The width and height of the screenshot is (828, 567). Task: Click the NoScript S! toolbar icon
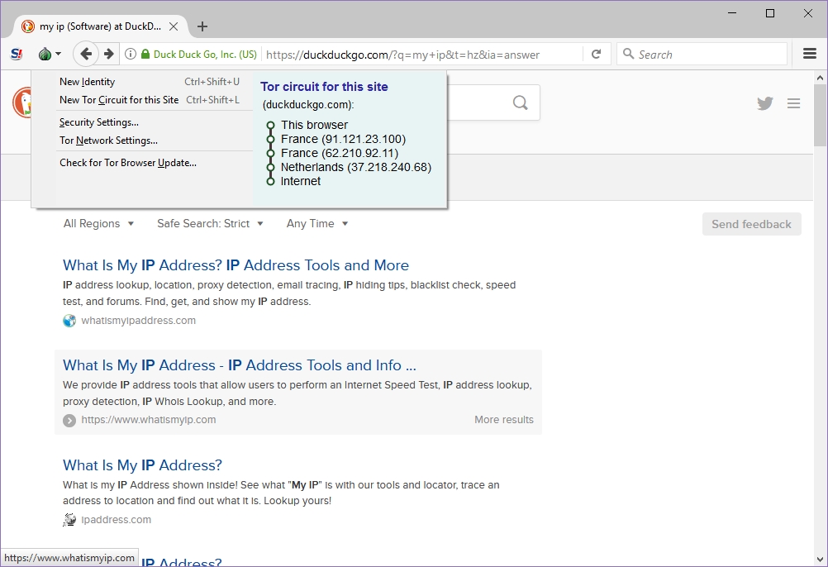coord(17,54)
